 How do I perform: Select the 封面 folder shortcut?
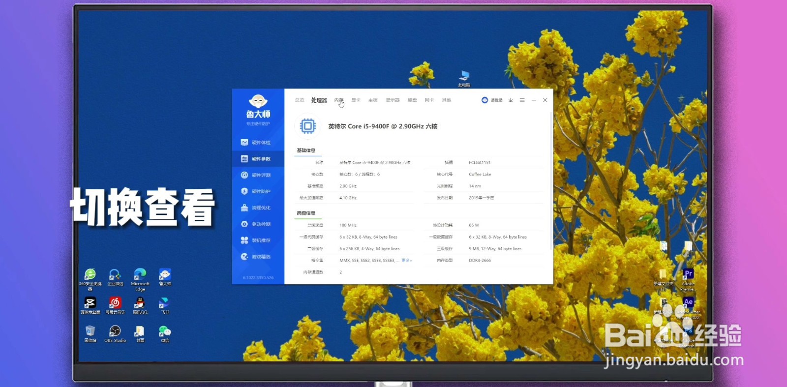(x=140, y=333)
